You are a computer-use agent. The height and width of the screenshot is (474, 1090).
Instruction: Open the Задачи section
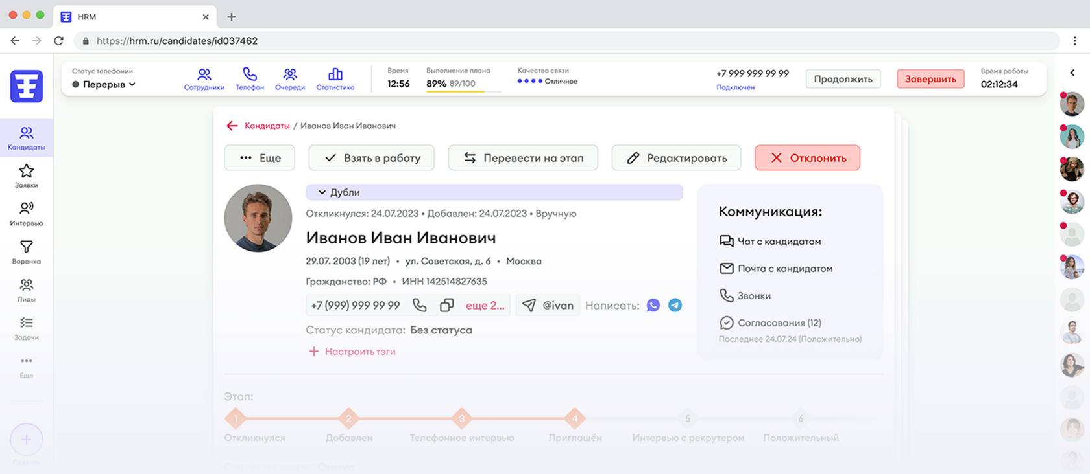pos(27,328)
